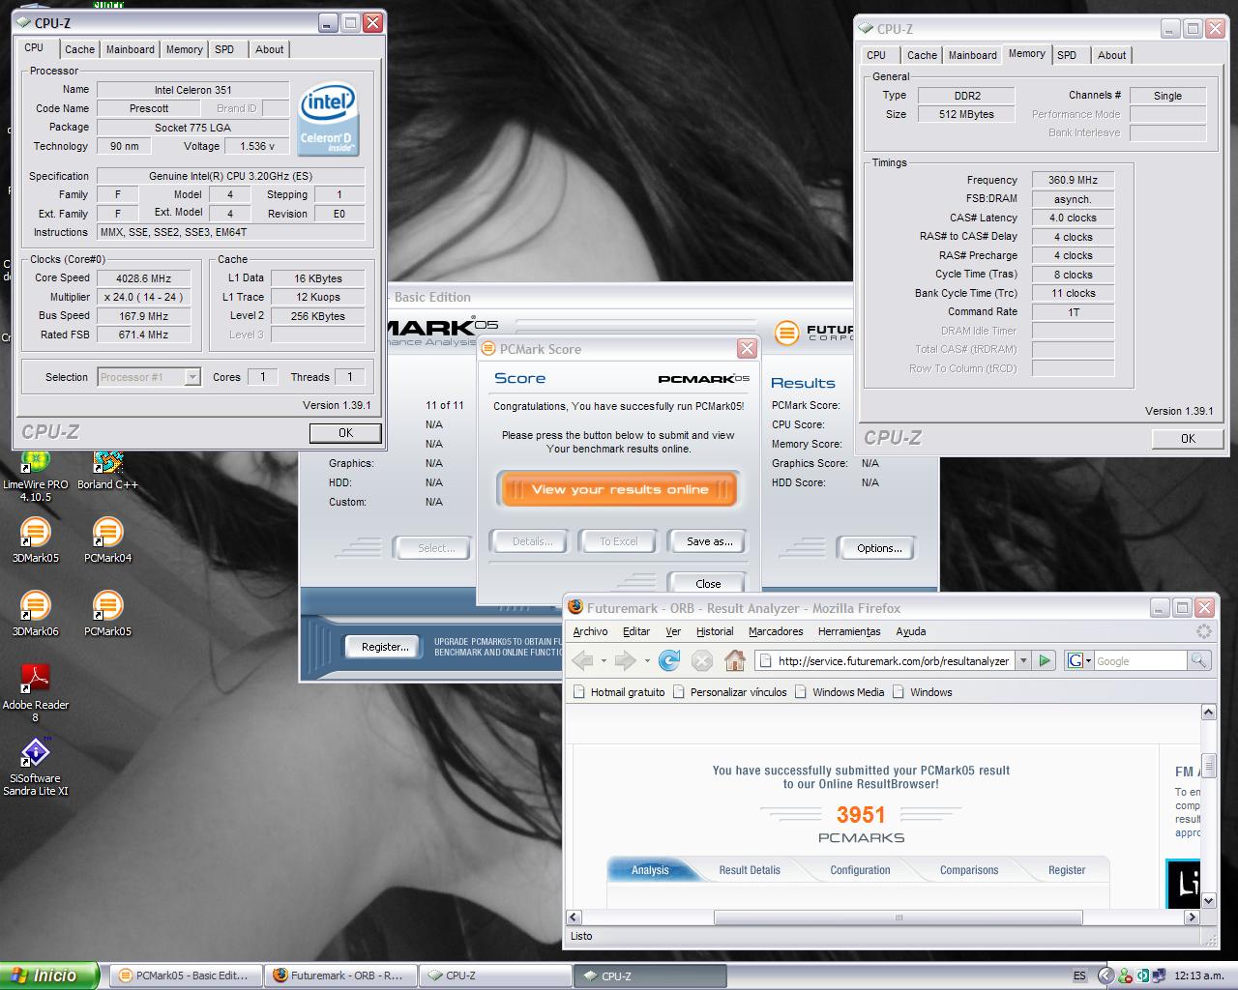Switch to CPU tab in right CPU-Z
Image resolution: width=1238 pixels, height=990 pixels.
[x=876, y=55]
